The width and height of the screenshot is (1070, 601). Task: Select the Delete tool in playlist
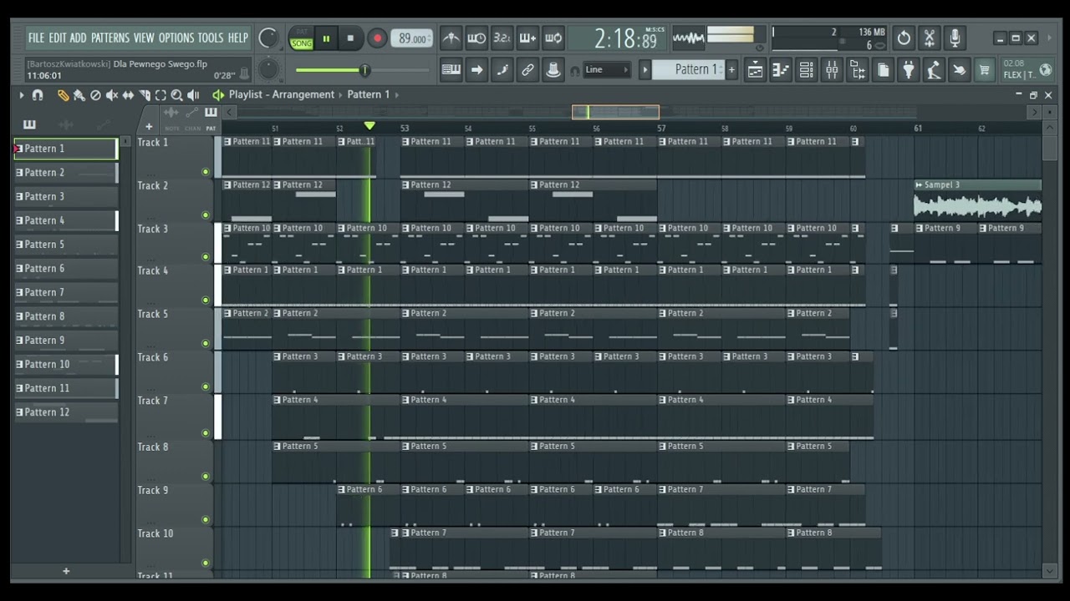click(95, 95)
